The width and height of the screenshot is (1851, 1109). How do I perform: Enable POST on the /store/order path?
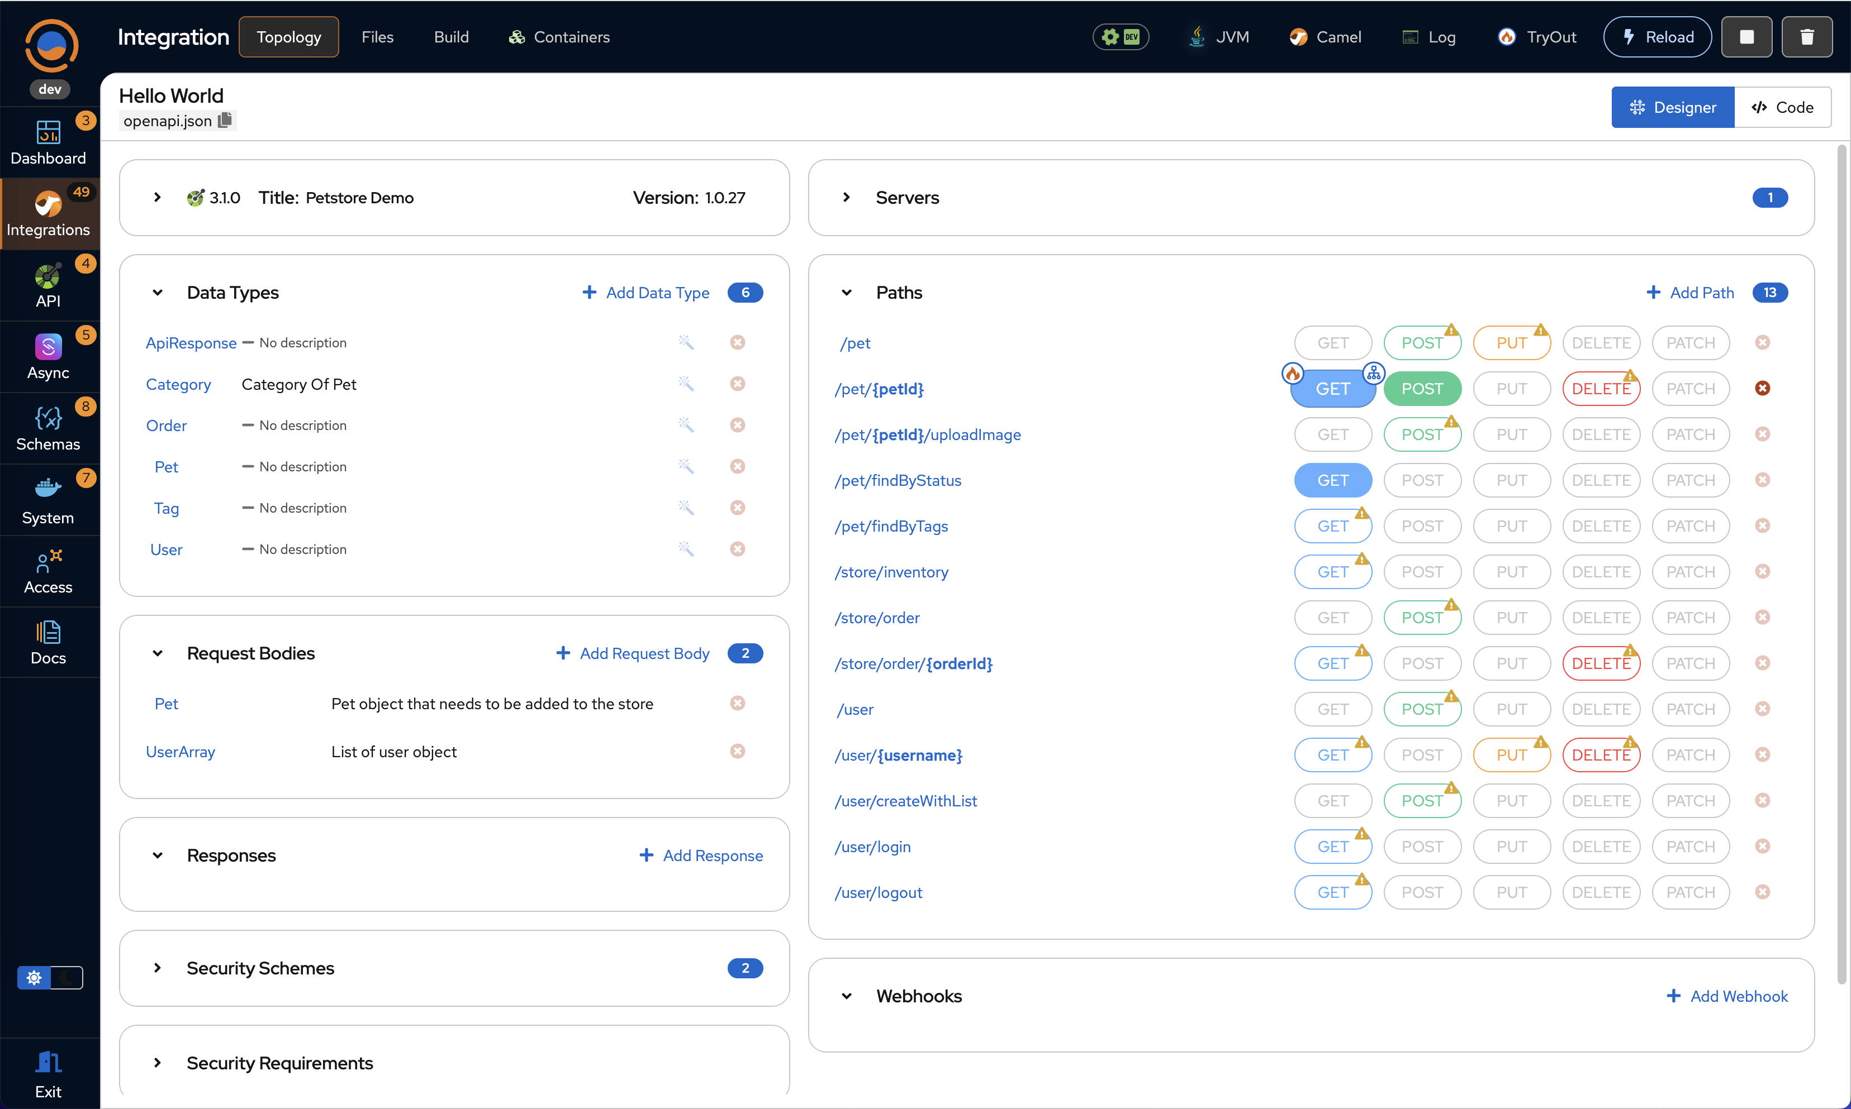[1422, 617]
